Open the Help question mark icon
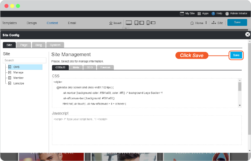The image size is (251, 161). [213, 14]
